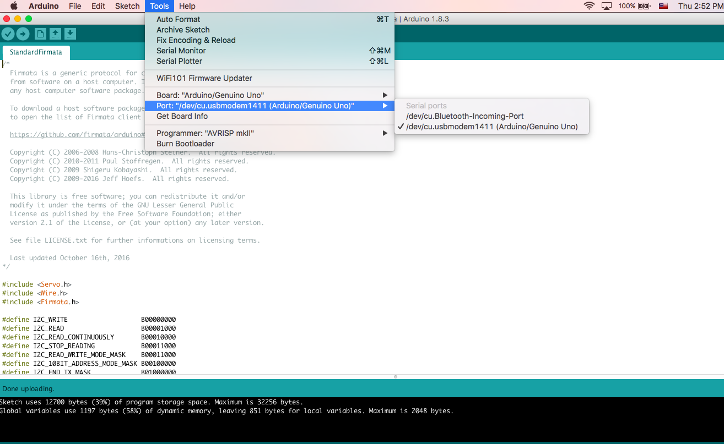This screenshot has width=724, height=444.
Task: Click the #include <Firmata.h> line
Action: pos(40,302)
